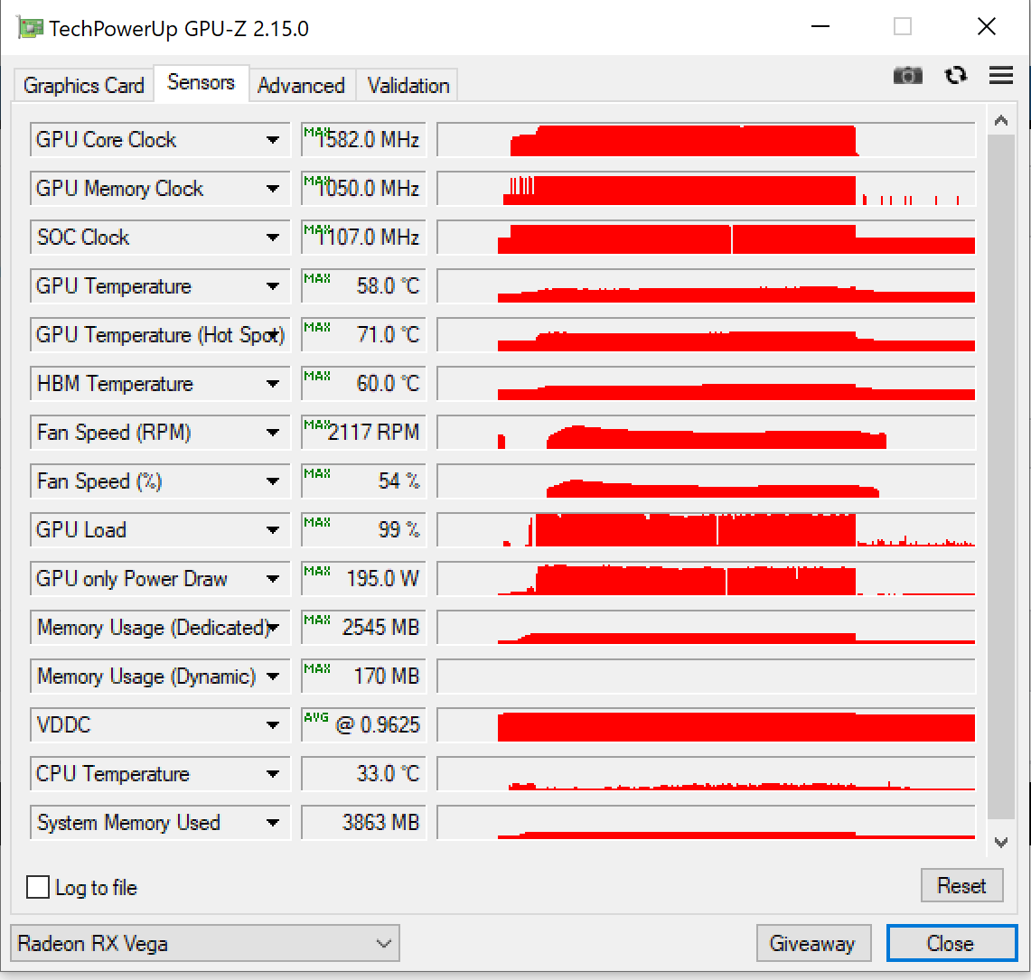
Task: Click the 170 MB dynamic memory value
Action: (363, 677)
